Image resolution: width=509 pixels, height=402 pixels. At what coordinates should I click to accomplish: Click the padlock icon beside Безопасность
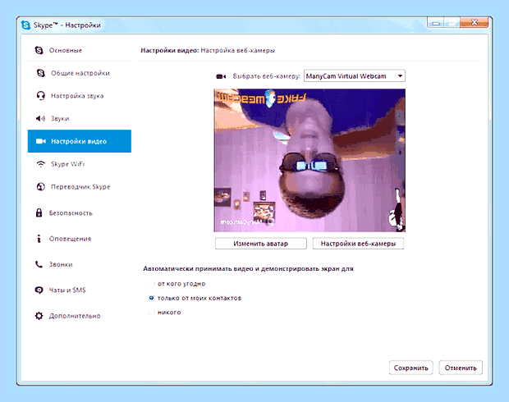[x=39, y=212]
